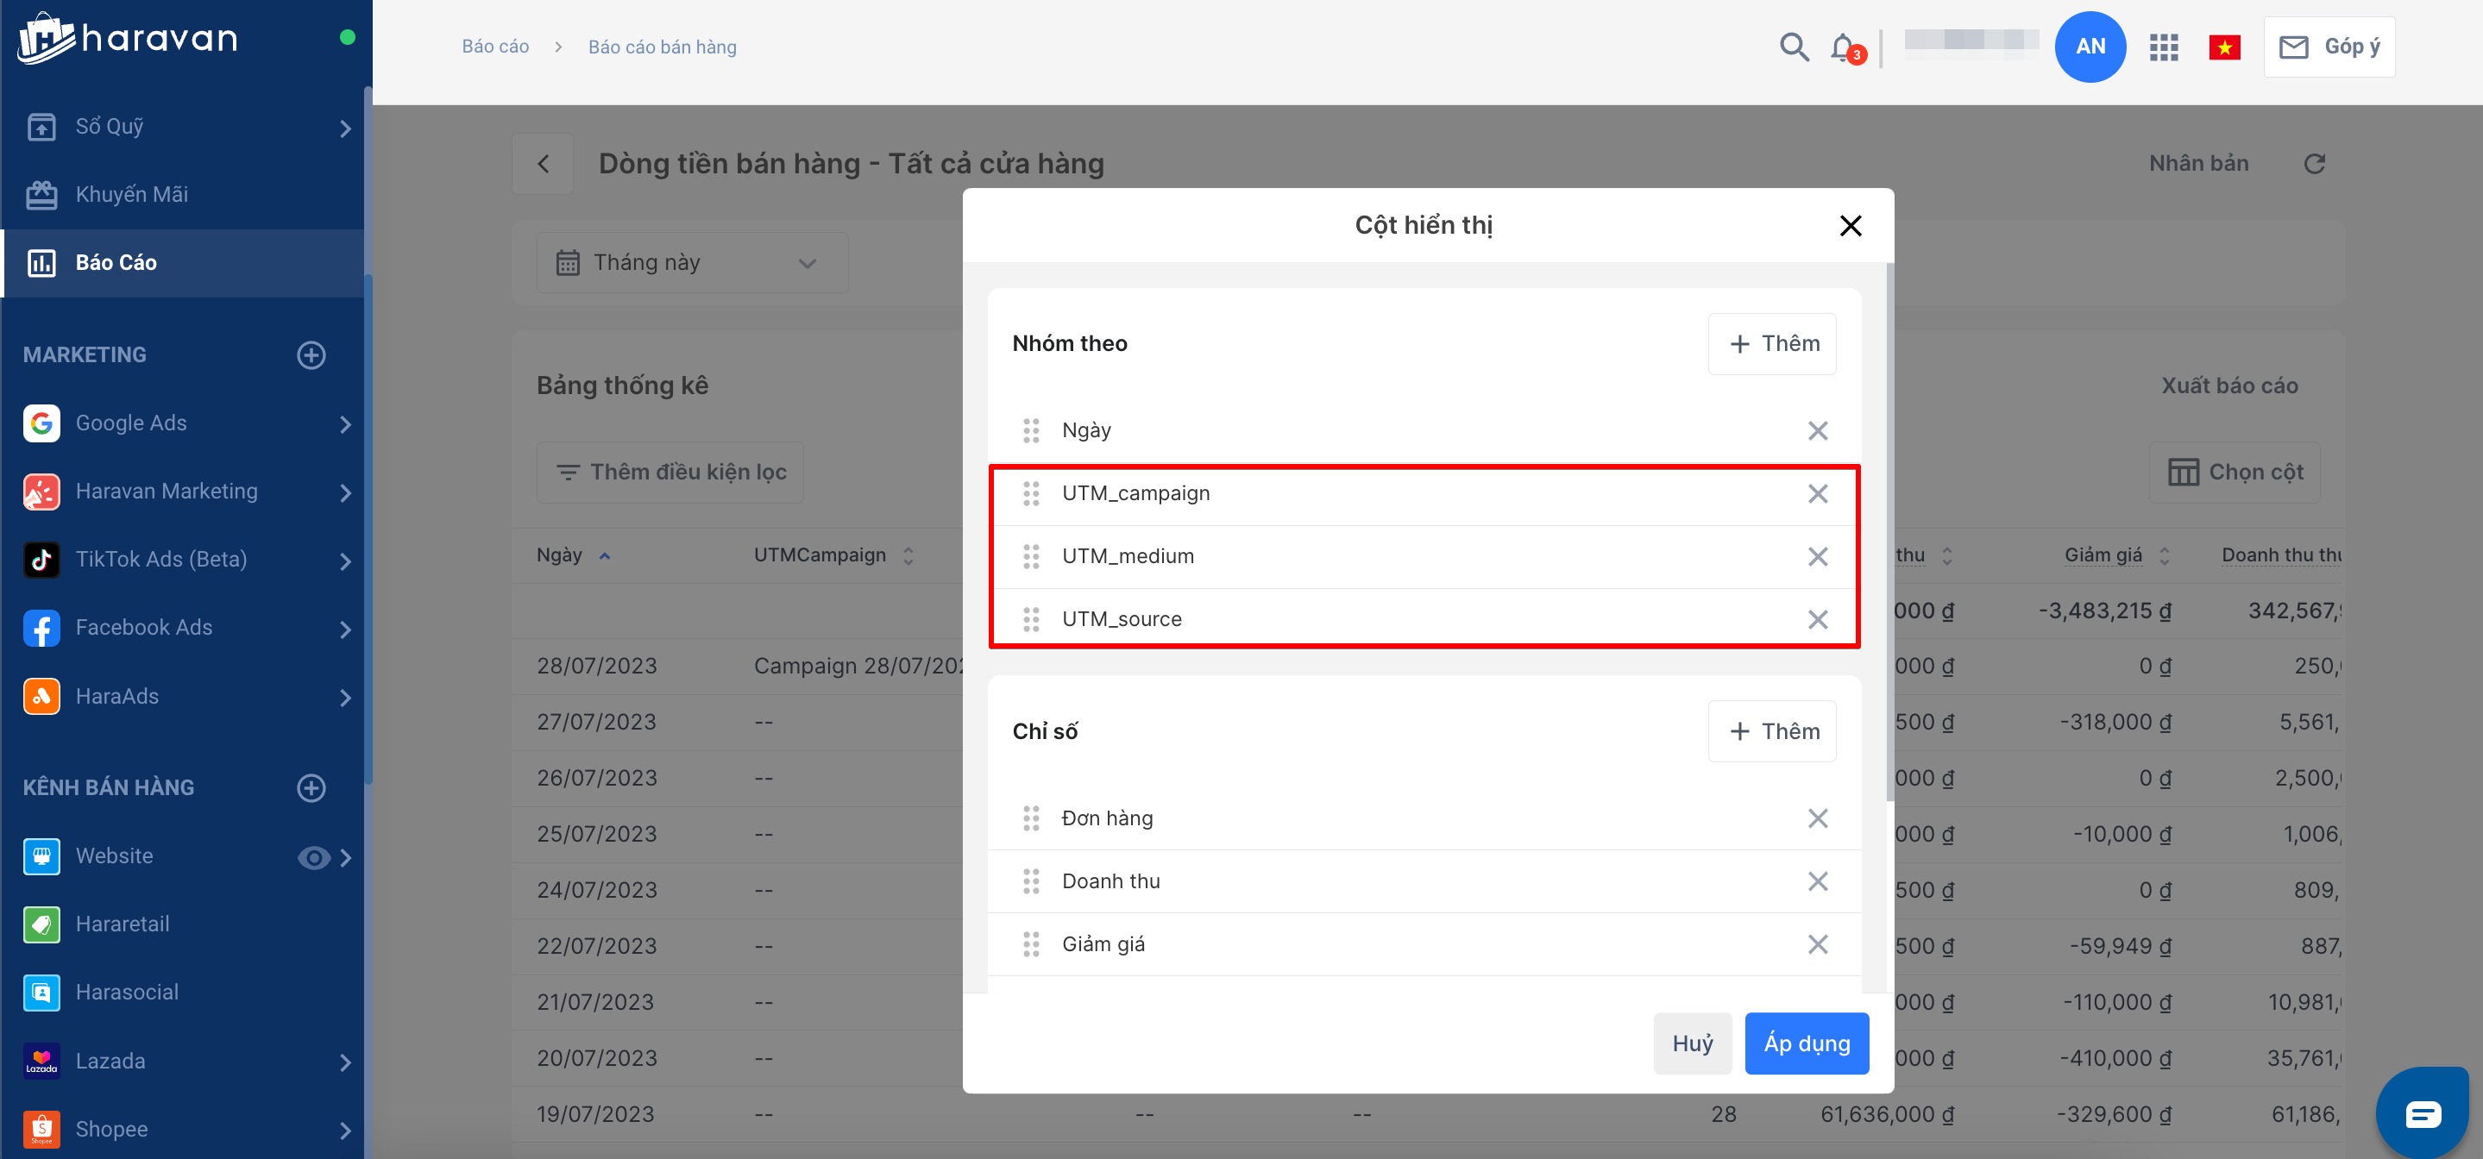Open the Tháng này date dropdown
Viewport: 2483px width, 1159px height.
click(691, 262)
